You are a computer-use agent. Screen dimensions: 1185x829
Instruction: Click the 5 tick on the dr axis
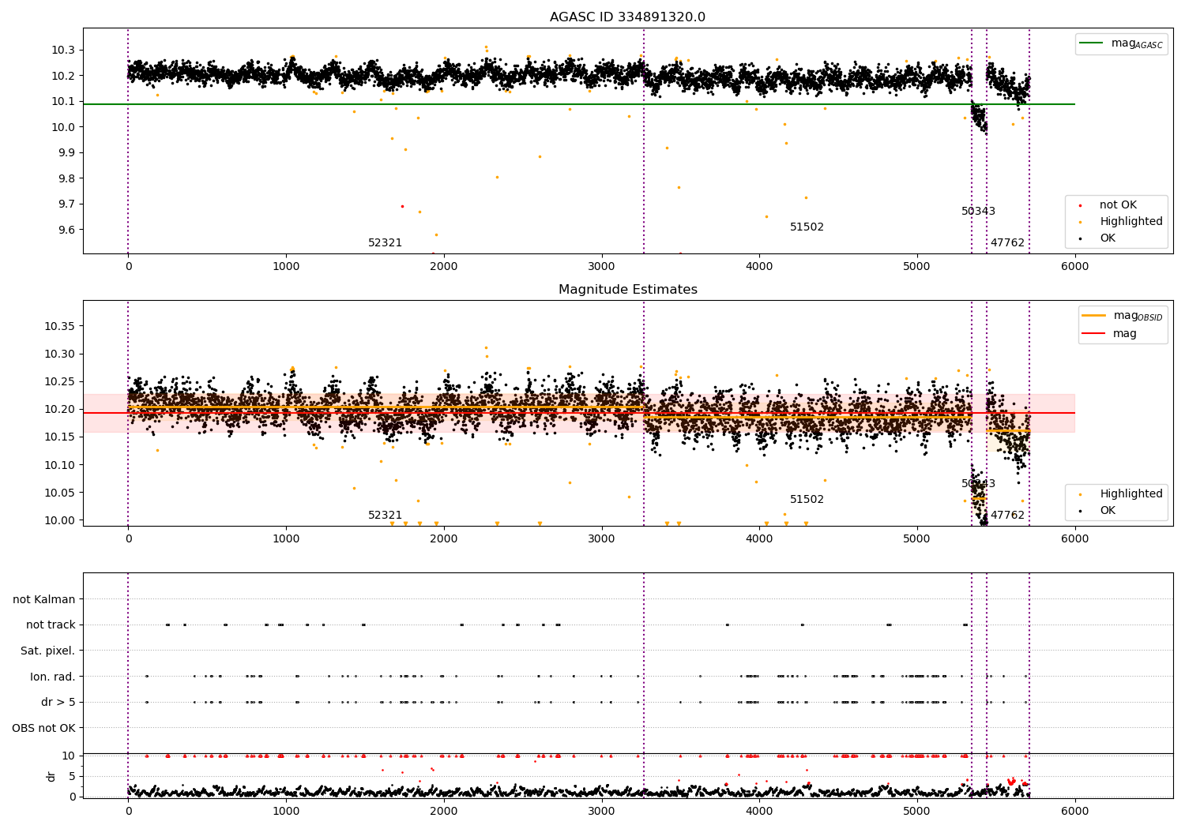(x=72, y=776)
